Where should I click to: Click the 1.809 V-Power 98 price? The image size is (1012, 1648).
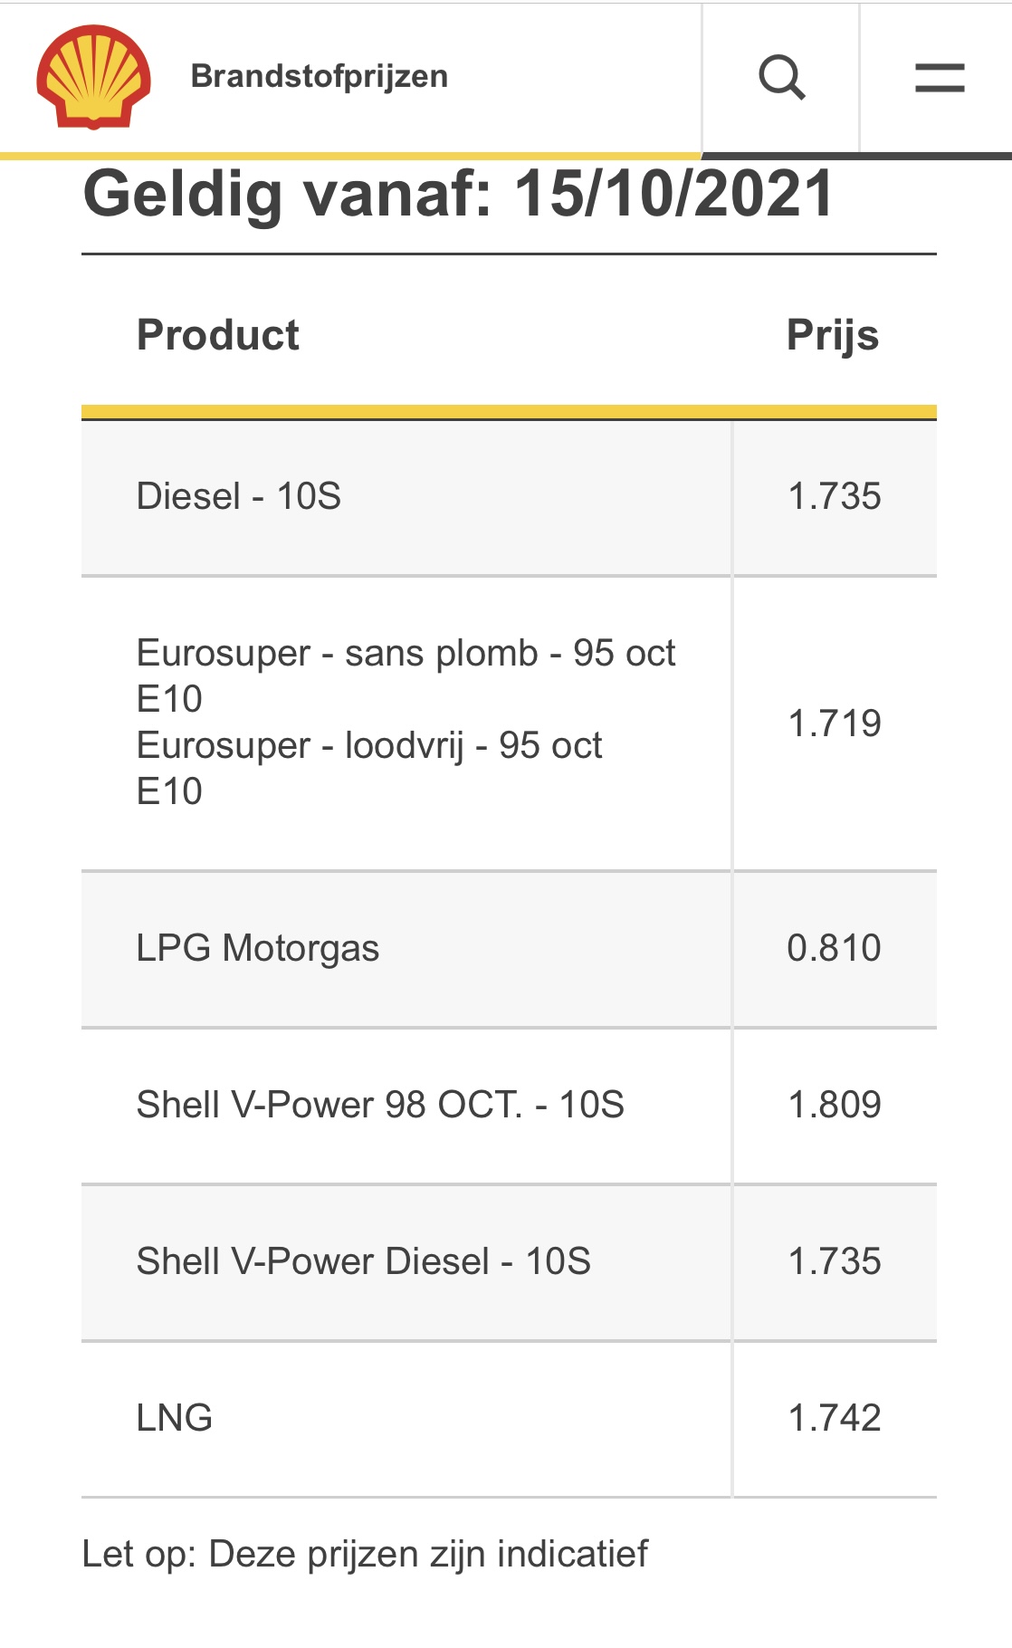click(x=834, y=1105)
